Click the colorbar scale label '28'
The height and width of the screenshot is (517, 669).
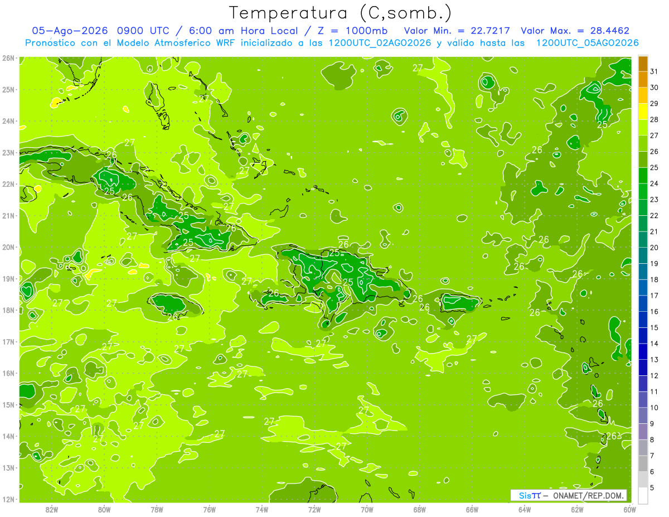pyautogui.click(x=655, y=119)
